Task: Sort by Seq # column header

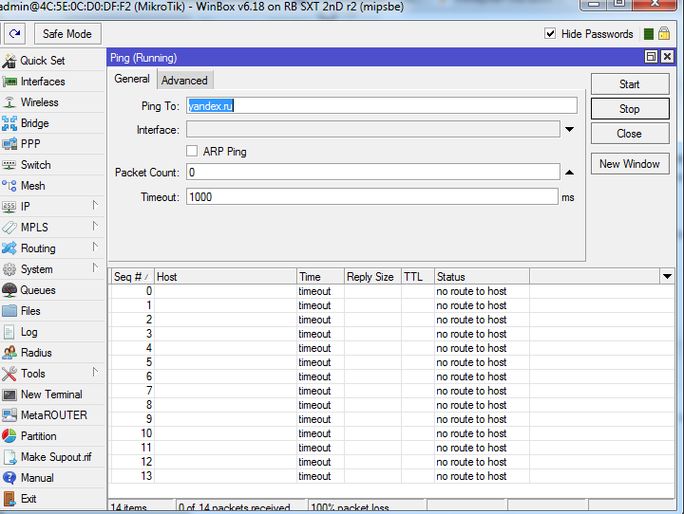Action: [131, 277]
